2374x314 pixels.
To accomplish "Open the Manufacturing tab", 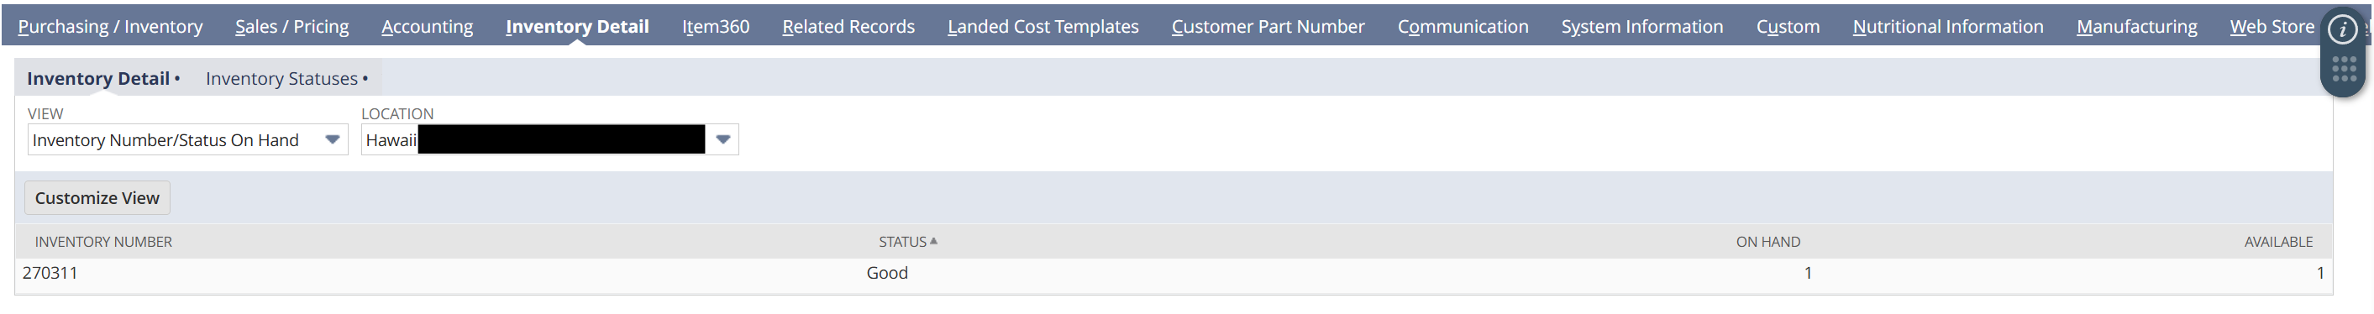I will click(2137, 27).
